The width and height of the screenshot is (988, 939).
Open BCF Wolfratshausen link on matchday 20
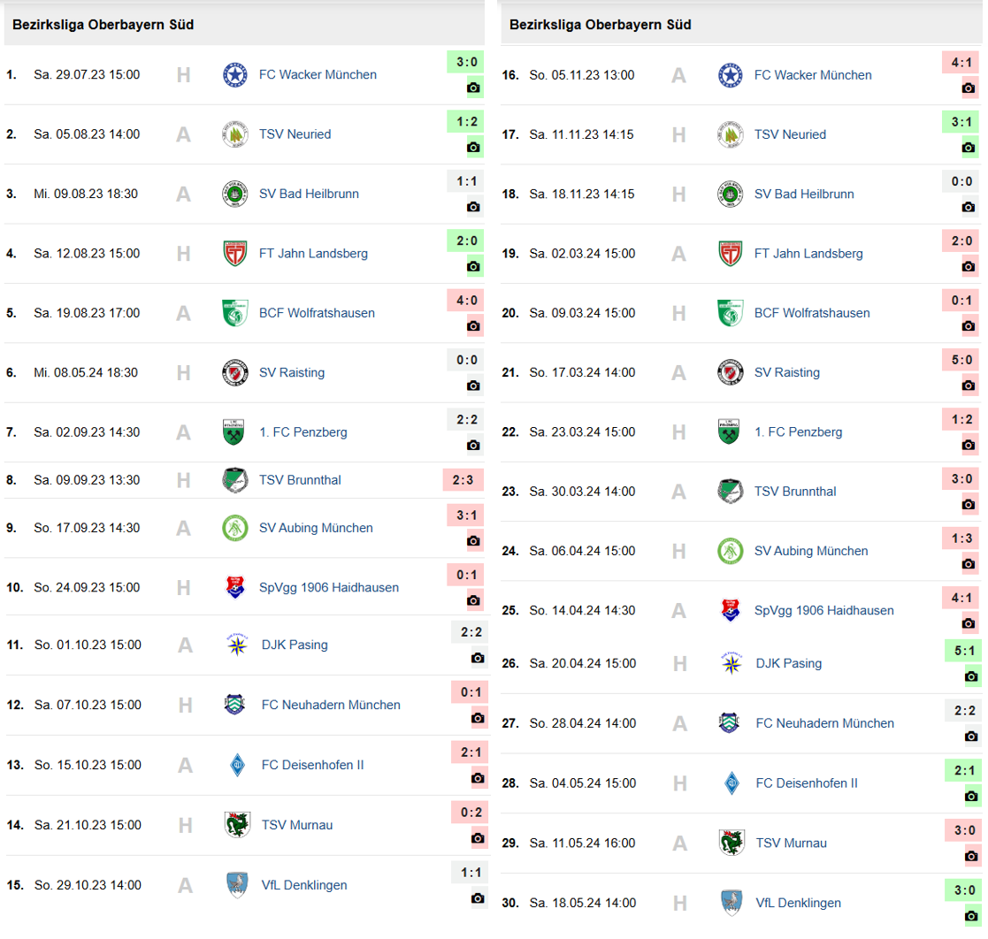click(x=812, y=313)
